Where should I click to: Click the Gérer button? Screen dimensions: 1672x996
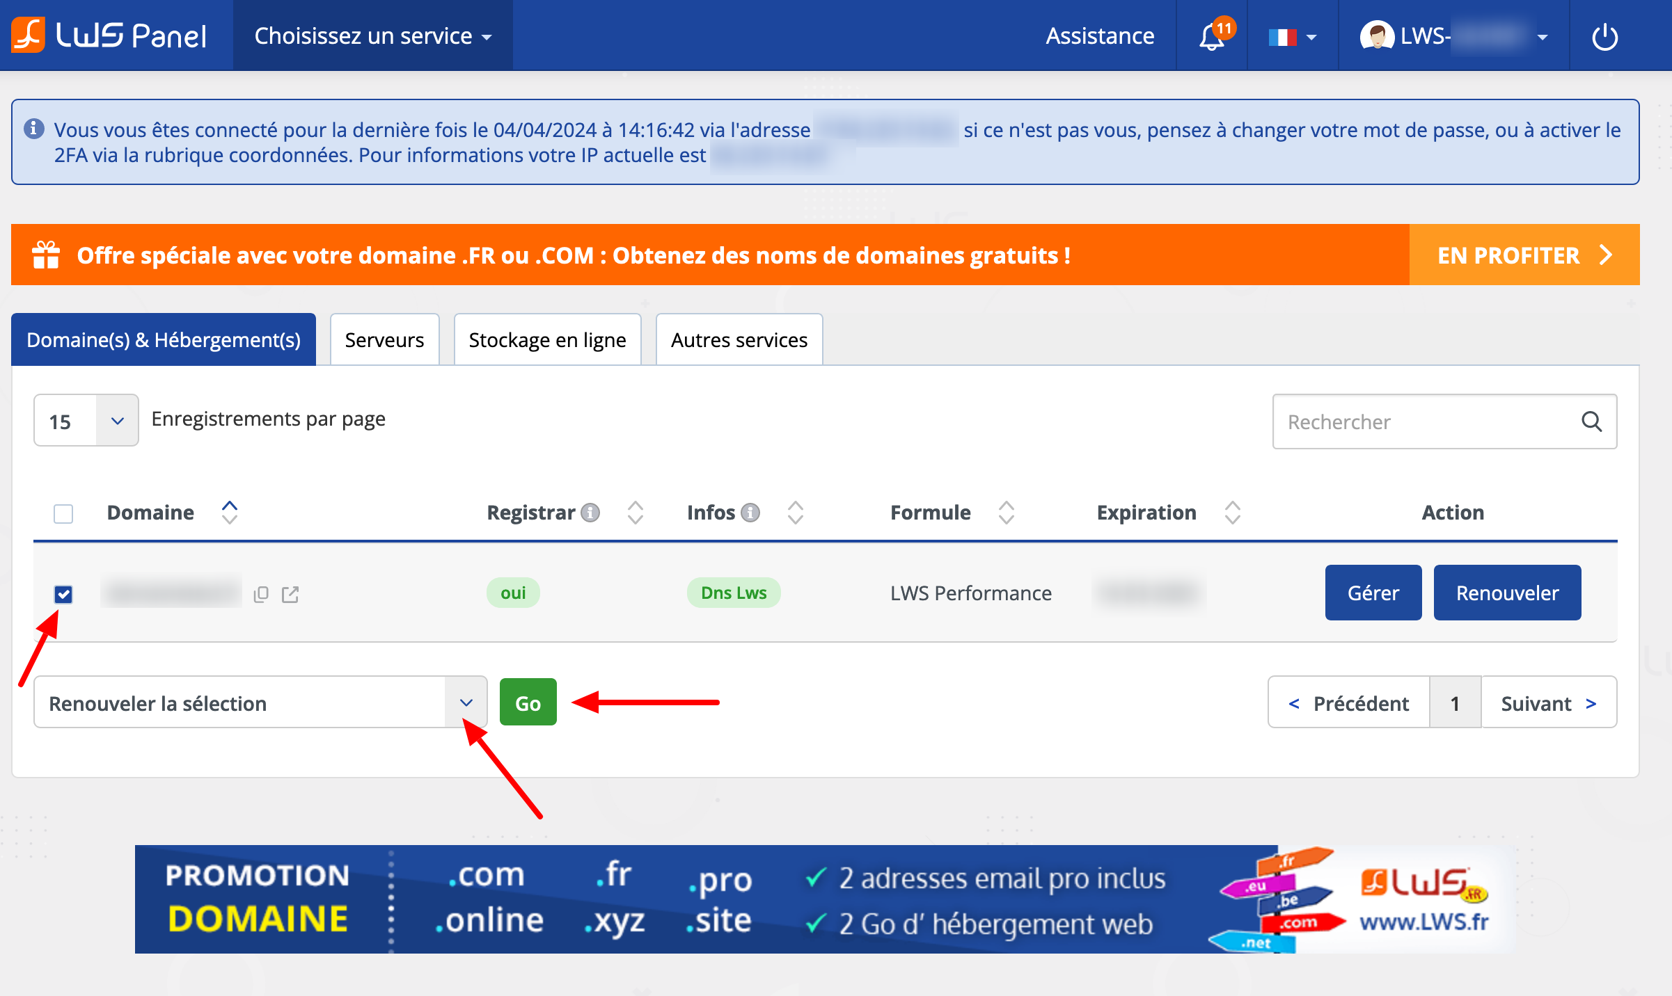click(x=1373, y=593)
